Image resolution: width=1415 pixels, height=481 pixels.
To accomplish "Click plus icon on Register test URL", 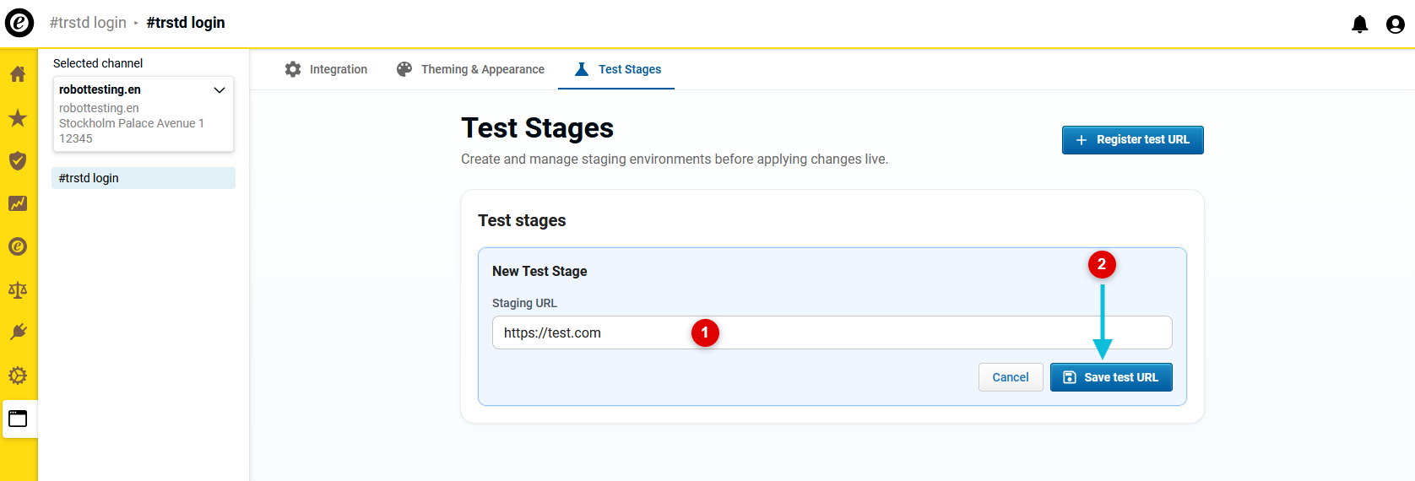I will 1081,140.
